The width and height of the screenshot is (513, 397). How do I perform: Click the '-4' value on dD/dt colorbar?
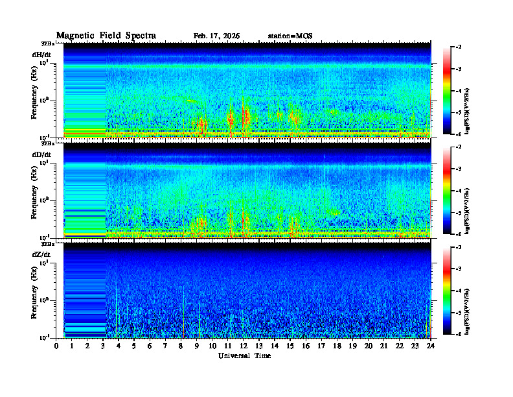(459, 191)
